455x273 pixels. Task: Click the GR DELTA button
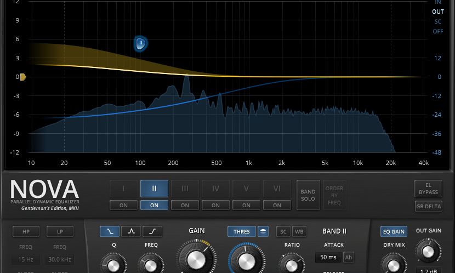tap(428, 207)
